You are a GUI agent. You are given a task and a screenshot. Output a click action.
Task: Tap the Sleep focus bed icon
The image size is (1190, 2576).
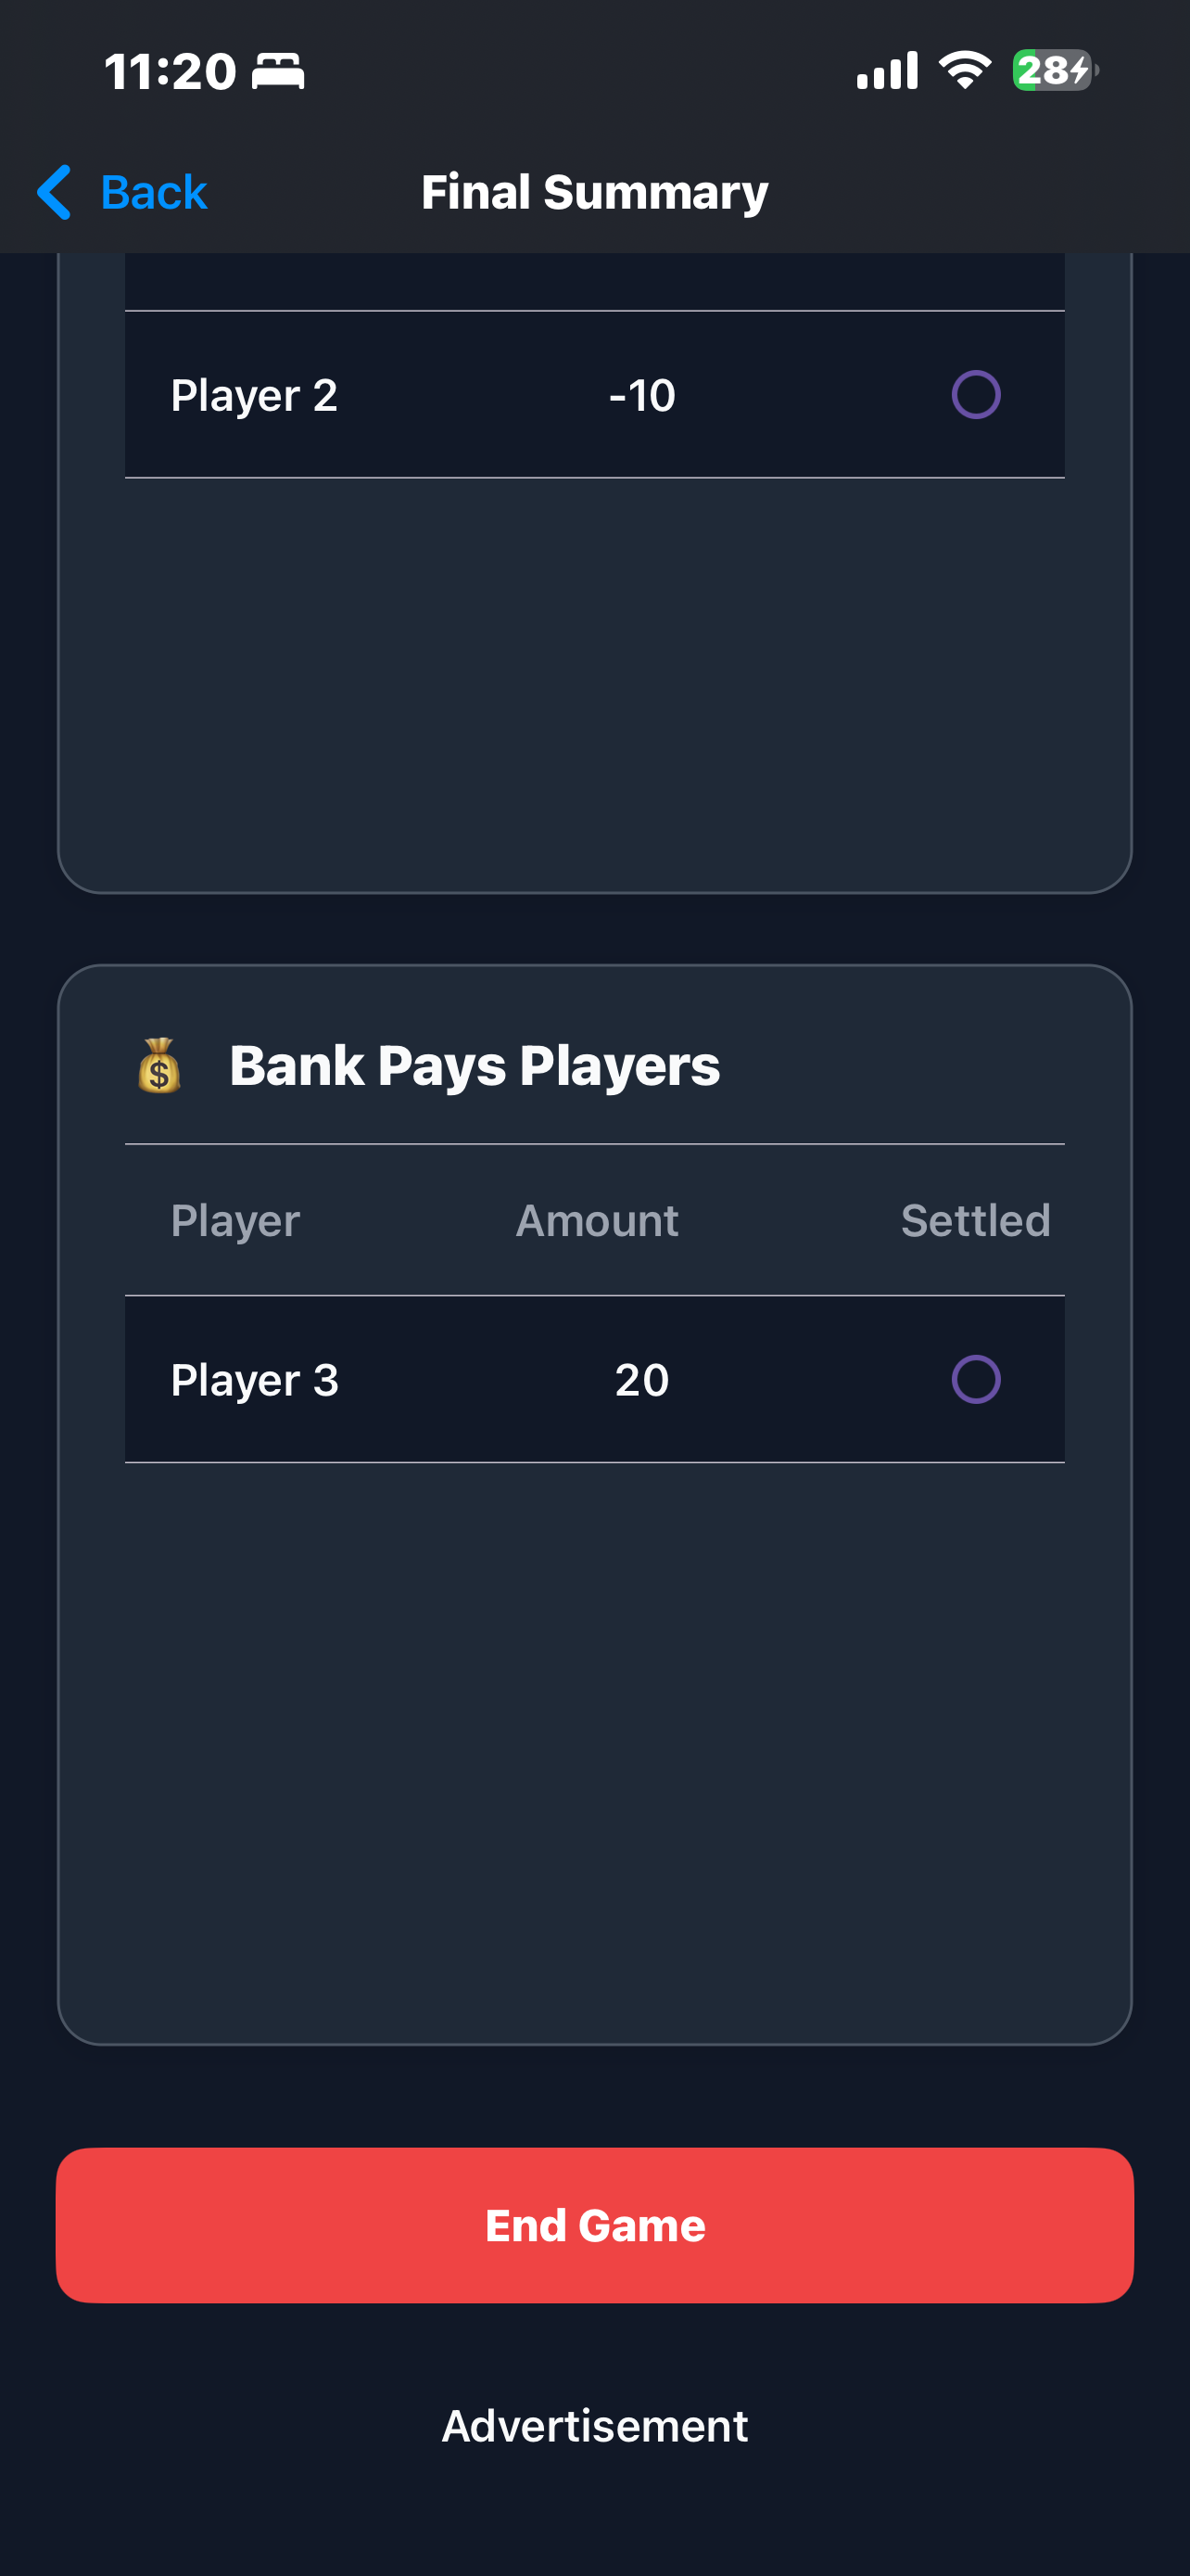coord(278,72)
